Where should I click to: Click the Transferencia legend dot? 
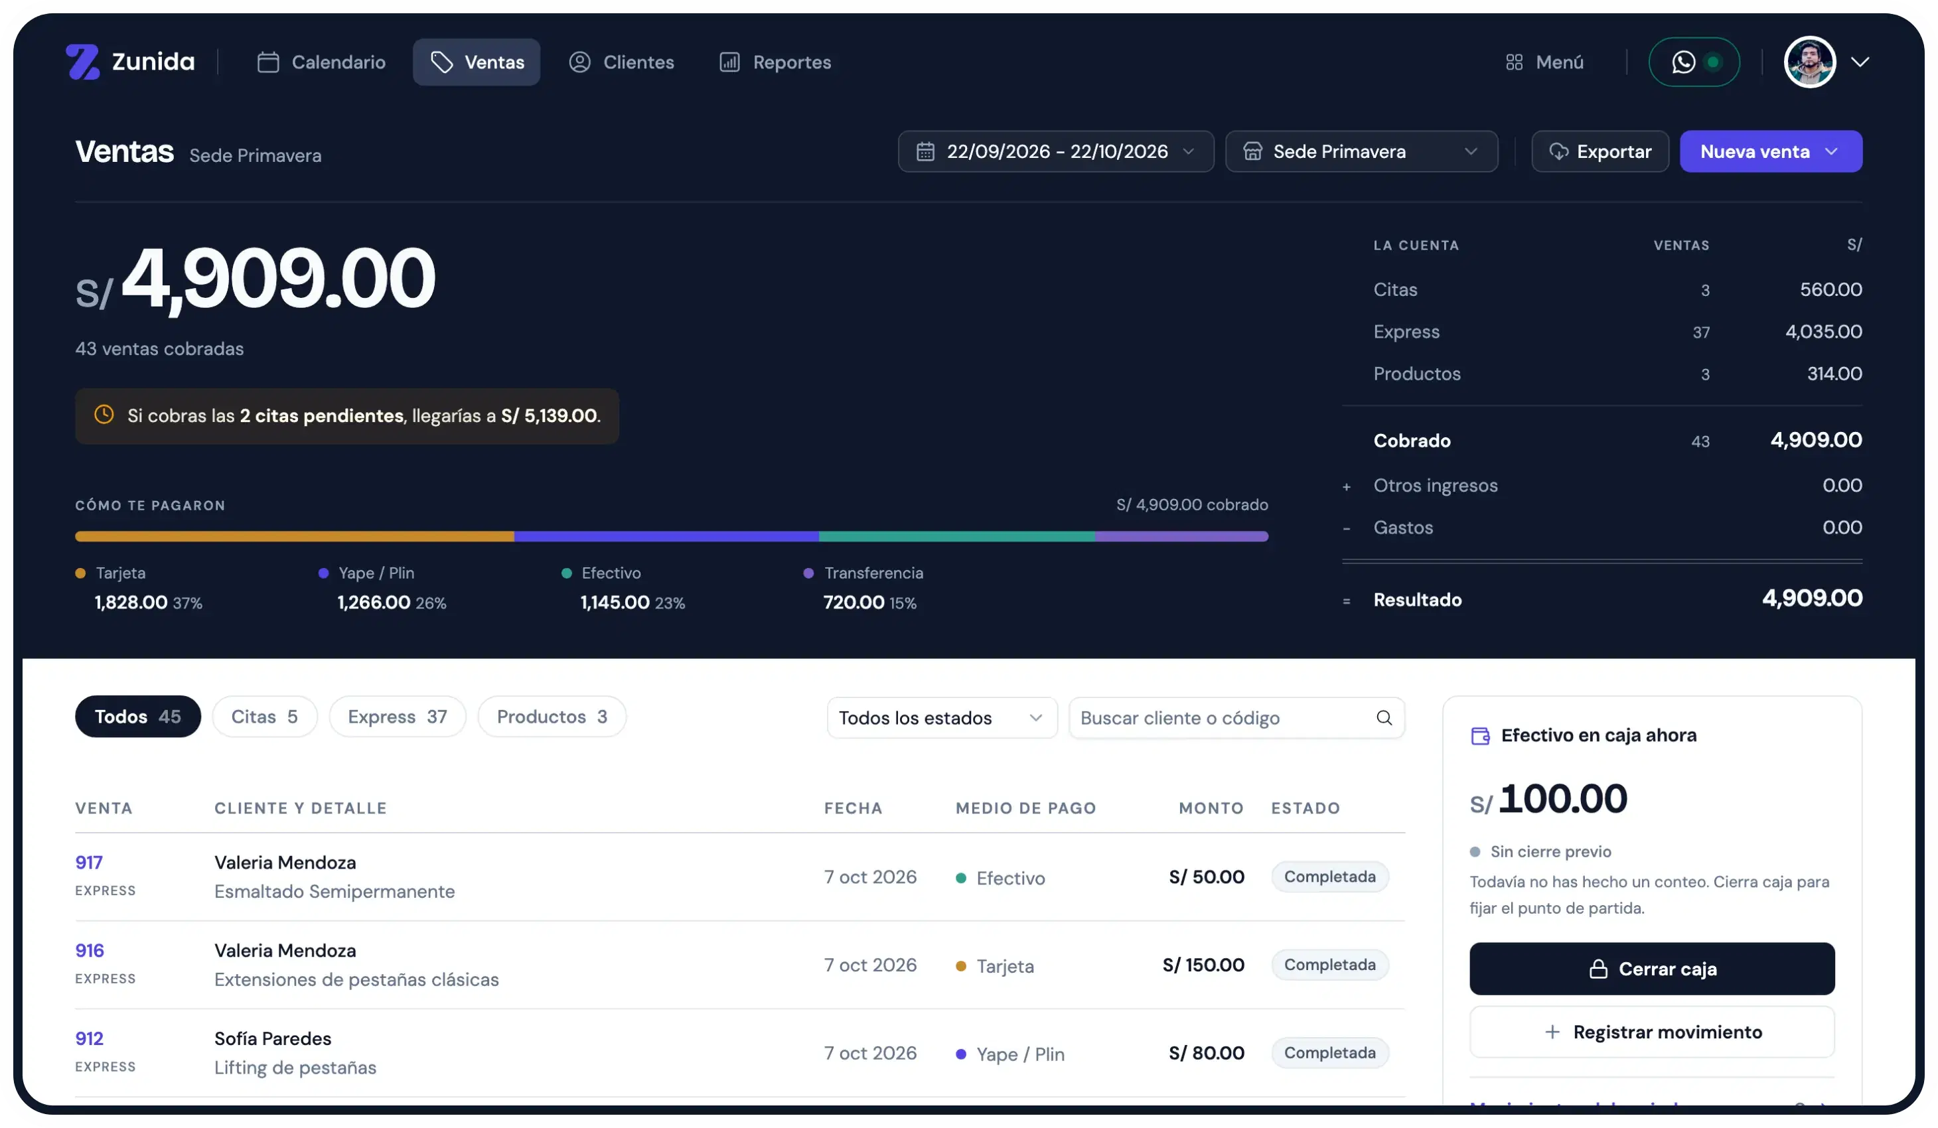[808, 573]
